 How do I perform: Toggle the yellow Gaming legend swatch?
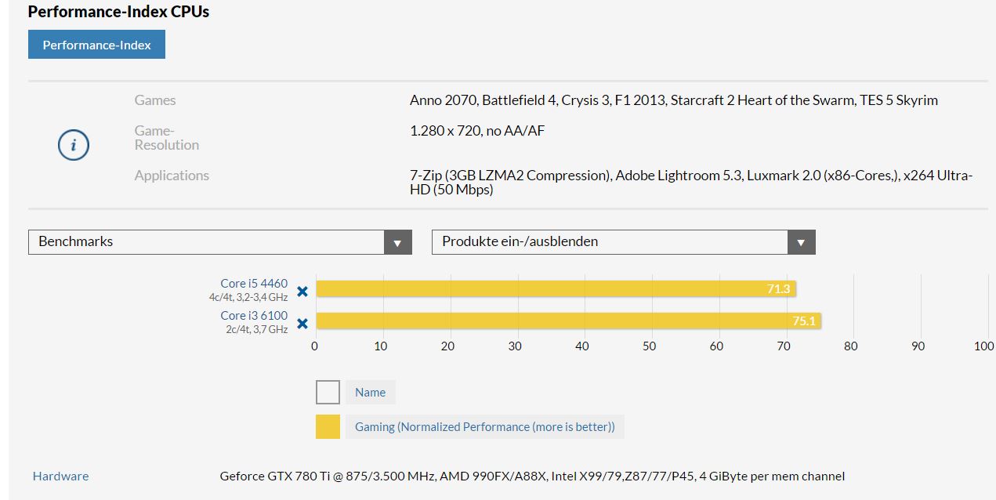coord(328,426)
